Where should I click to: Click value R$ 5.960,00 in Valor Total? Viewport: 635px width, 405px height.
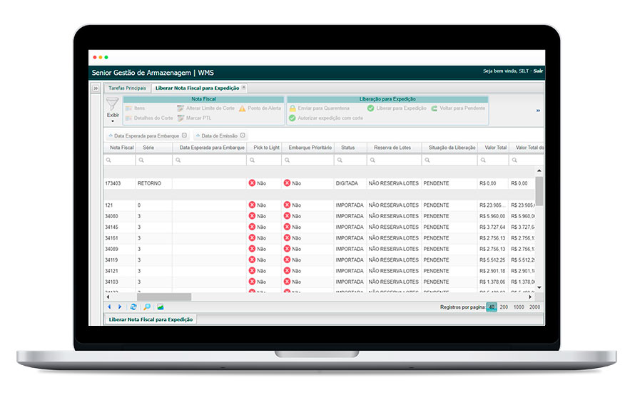pyautogui.click(x=492, y=216)
